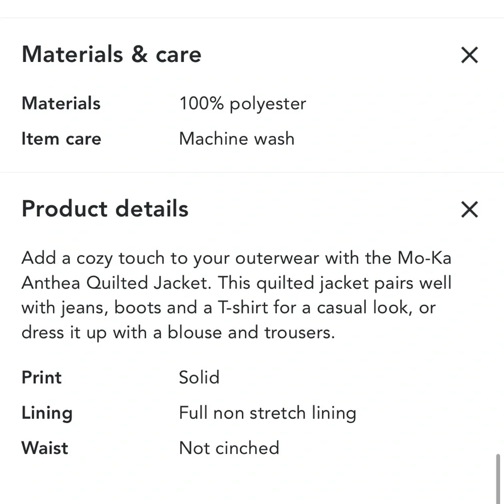Click the Waist label
The image size is (504, 504).
tap(45, 448)
